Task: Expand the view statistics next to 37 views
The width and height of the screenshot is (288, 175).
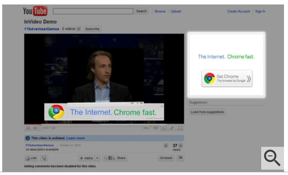Action: (180, 145)
